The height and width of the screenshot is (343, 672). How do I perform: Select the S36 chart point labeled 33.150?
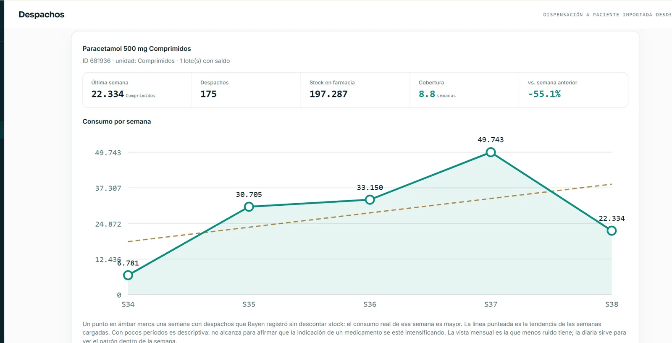point(370,200)
